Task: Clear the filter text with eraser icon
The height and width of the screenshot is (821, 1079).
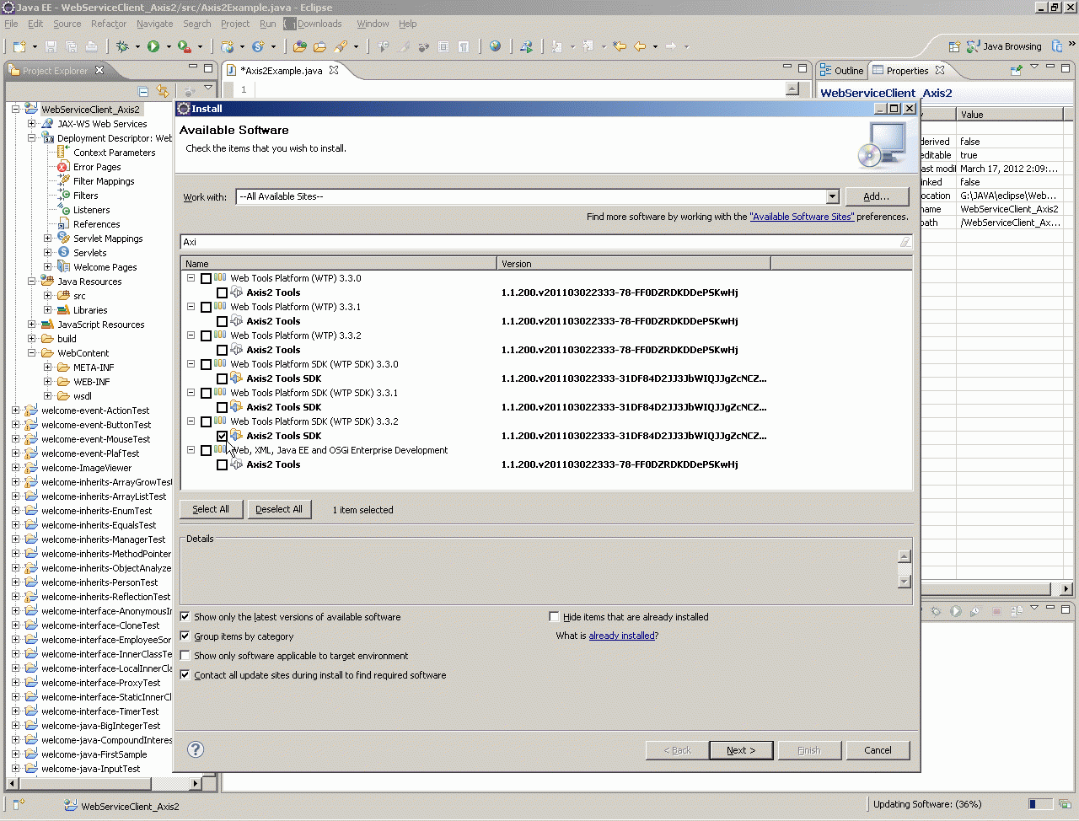Action: click(x=905, y=242)
